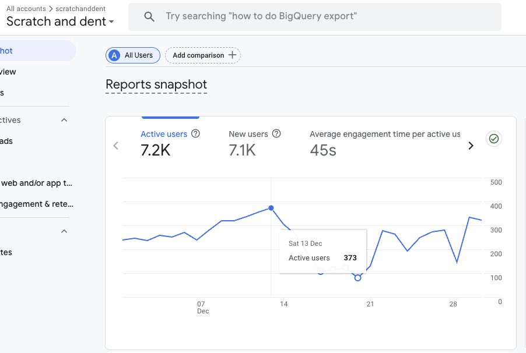Open New users help question-mark icon

pos(276,134)
